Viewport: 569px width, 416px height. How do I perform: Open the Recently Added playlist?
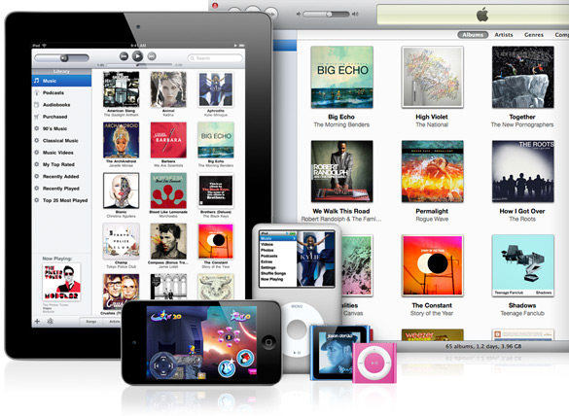[61, 177]
